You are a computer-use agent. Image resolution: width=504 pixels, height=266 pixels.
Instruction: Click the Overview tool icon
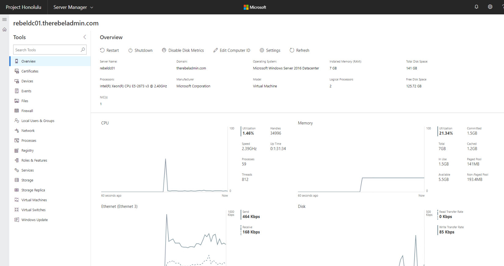(x=17, y=61)
